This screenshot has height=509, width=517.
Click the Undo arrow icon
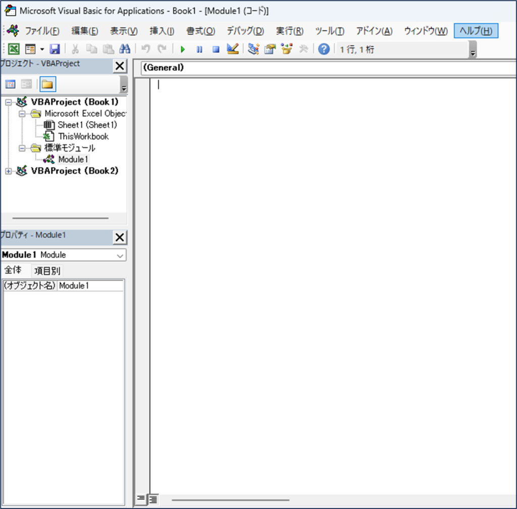tap(145, 49)
